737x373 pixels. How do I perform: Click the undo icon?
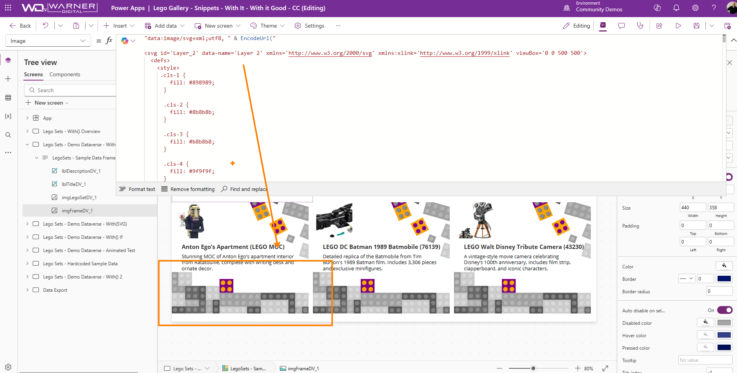(45, 26)
